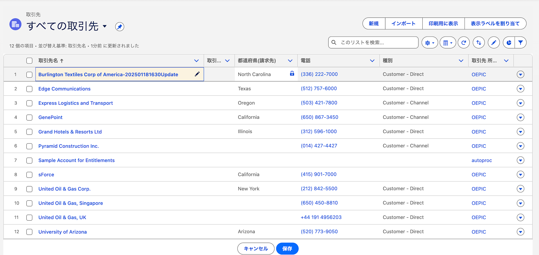Click the sort order arrows icon

click(x=479, y=42)
